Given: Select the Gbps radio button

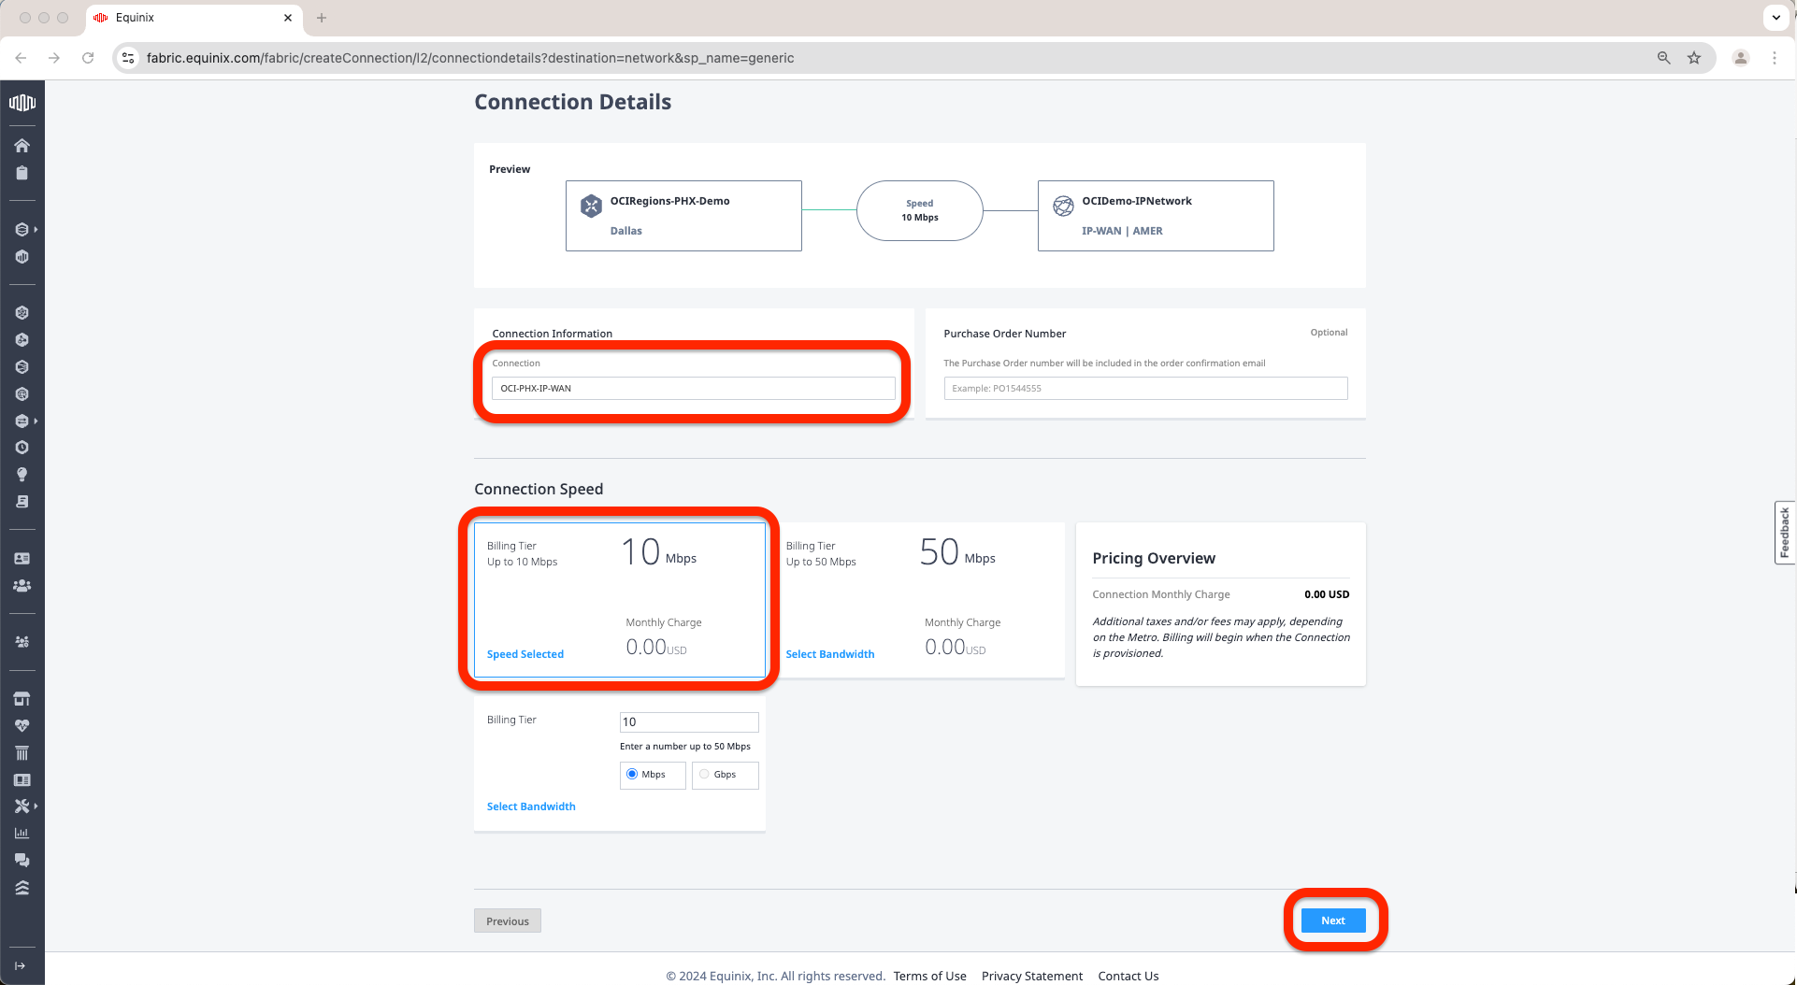Looking at the screenshot, I should [x=704, y=774].
